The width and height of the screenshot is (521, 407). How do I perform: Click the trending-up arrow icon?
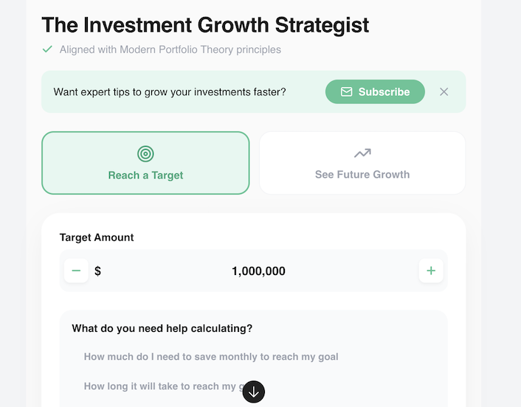coord(362,153)
